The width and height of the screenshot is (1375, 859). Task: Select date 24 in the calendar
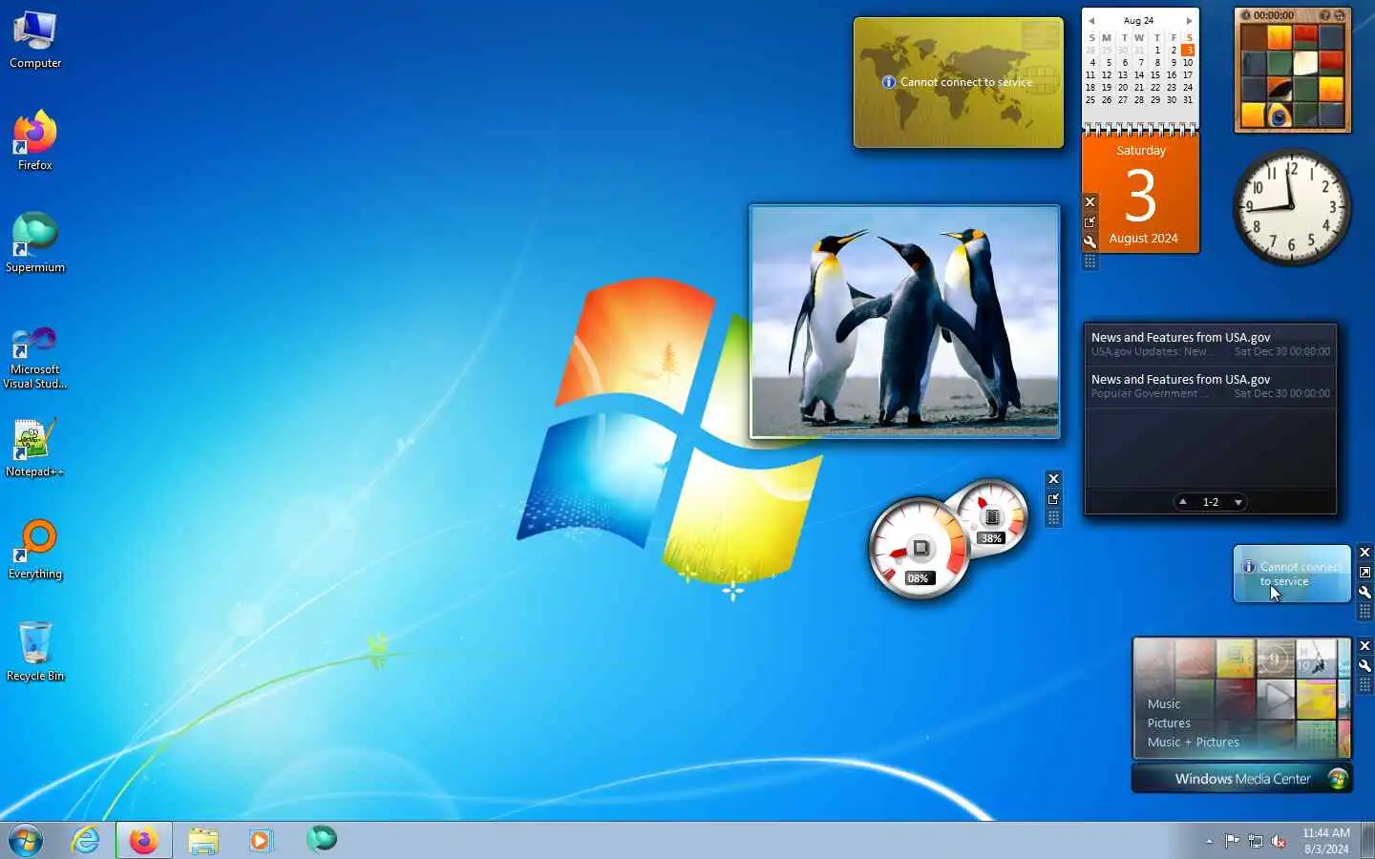(1188, 87)
